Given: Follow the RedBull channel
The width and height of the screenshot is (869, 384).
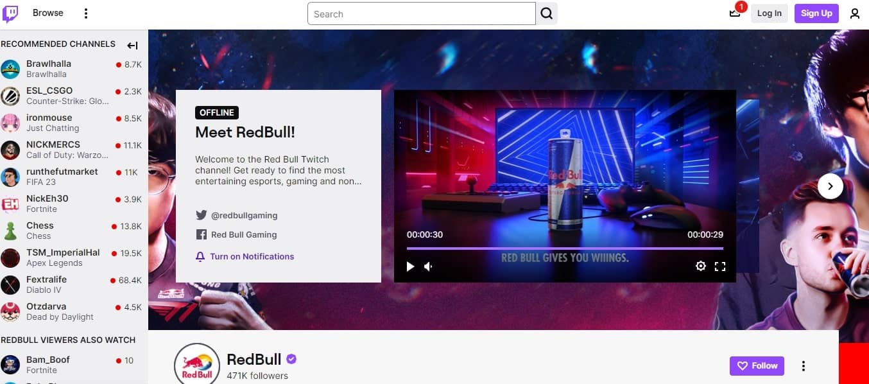Looking at the screenshot, I should tap(757, 366).
